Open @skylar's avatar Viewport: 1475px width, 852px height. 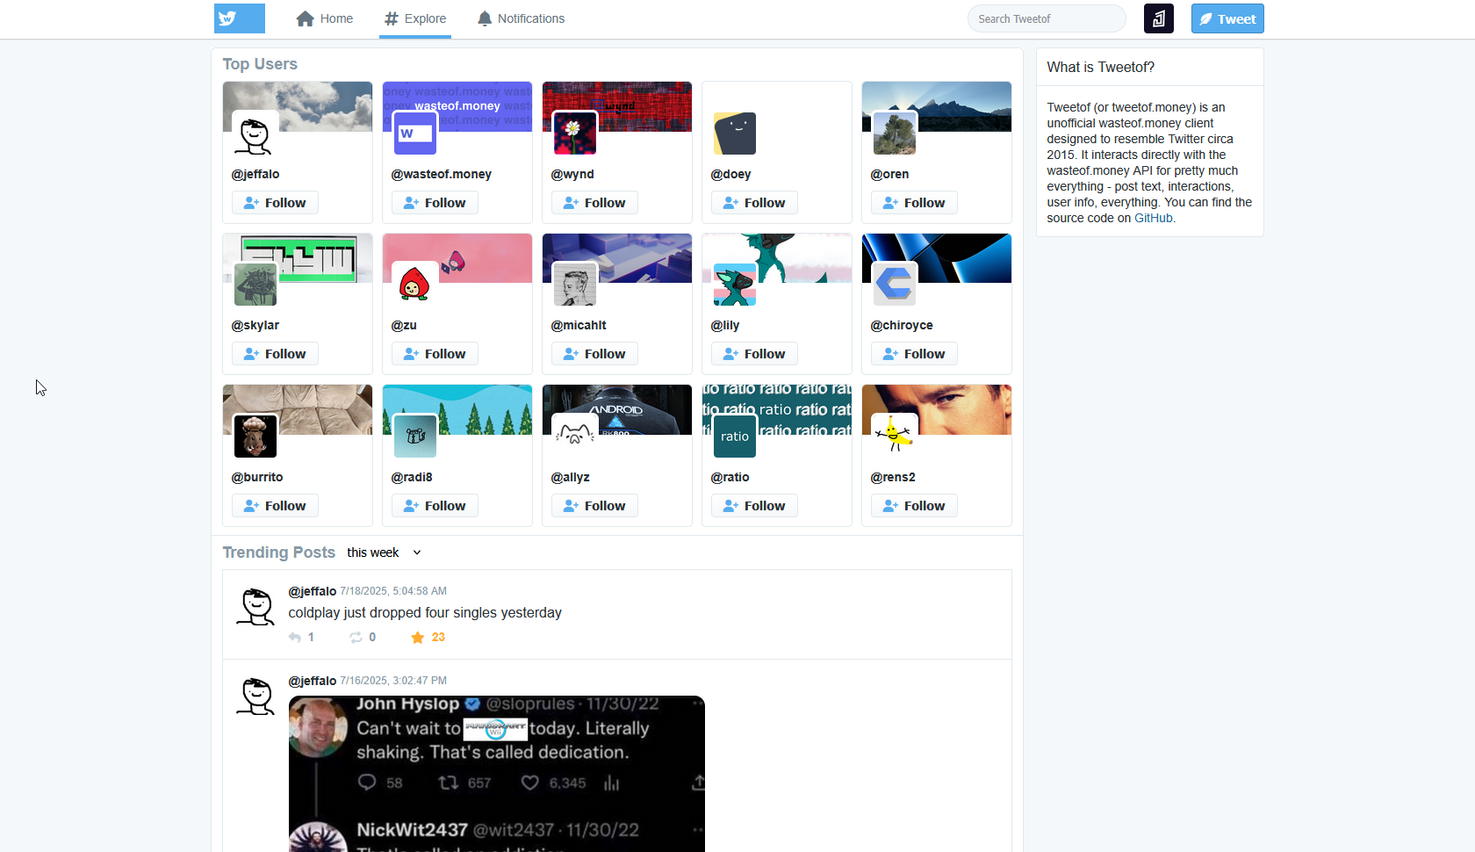point(255,285)
